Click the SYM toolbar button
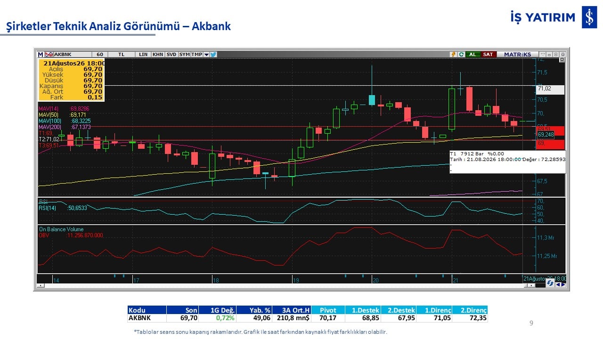Viewport: 603px width, 339px height. [x=184, y=54]
